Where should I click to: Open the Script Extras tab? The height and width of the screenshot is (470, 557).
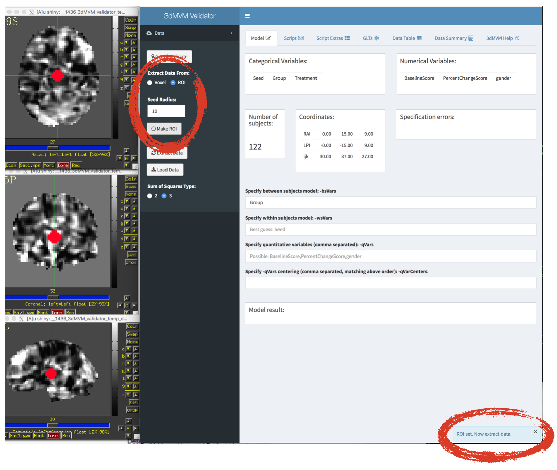[x=333, y=38]
